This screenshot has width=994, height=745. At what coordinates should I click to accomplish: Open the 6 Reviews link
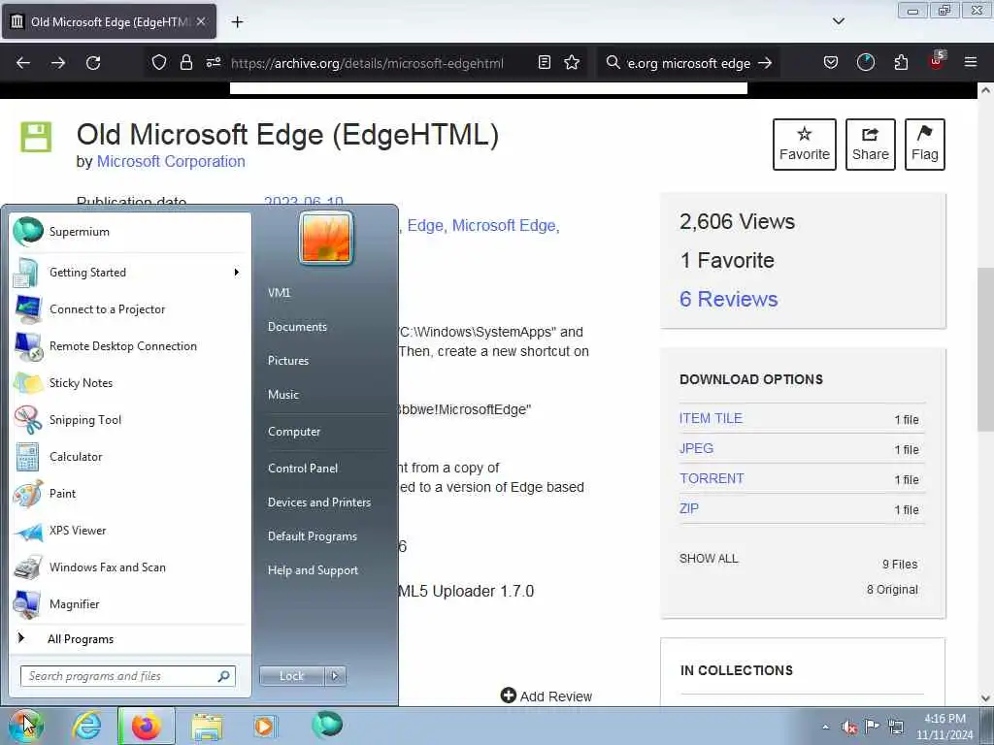click(728, 299)
